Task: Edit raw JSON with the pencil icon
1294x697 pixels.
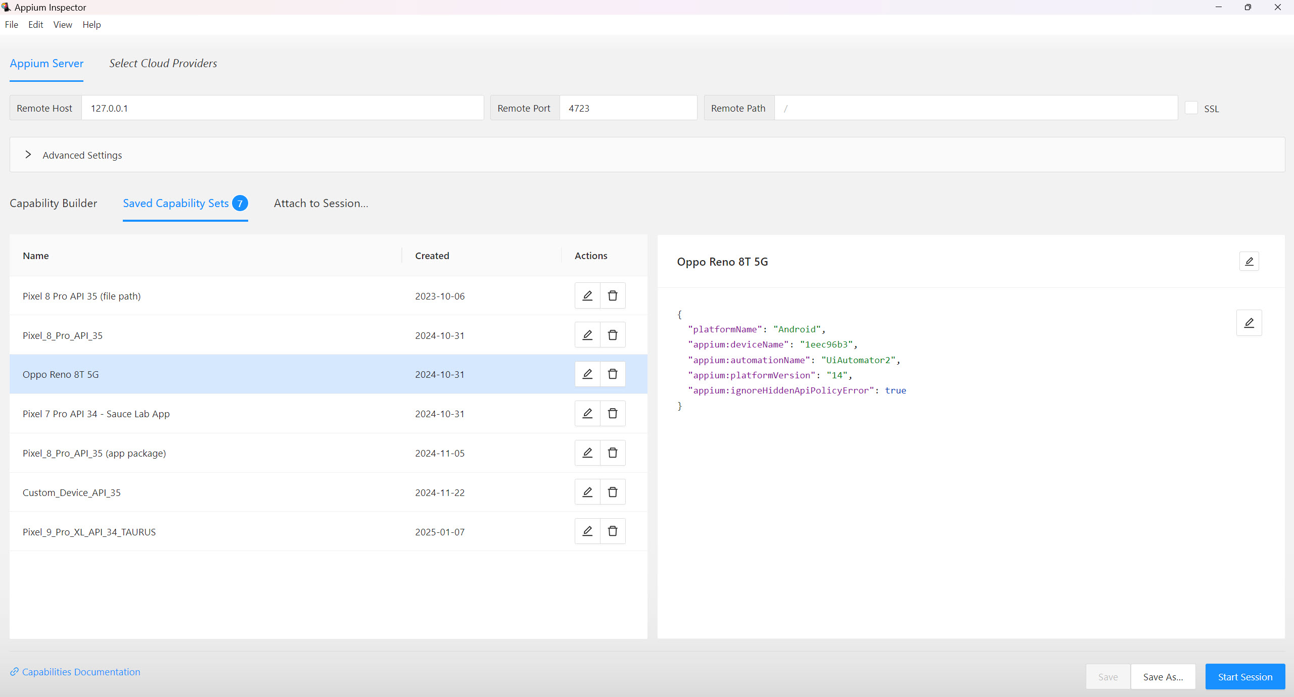Action: coord(1249,323)
